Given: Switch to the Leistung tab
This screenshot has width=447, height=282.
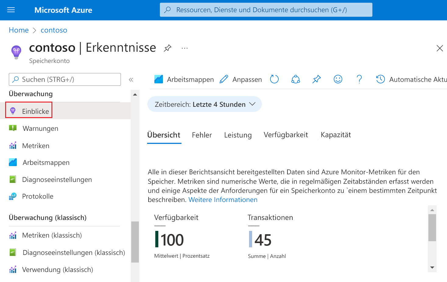Looking at the screenshot, I should click(238, 135).
